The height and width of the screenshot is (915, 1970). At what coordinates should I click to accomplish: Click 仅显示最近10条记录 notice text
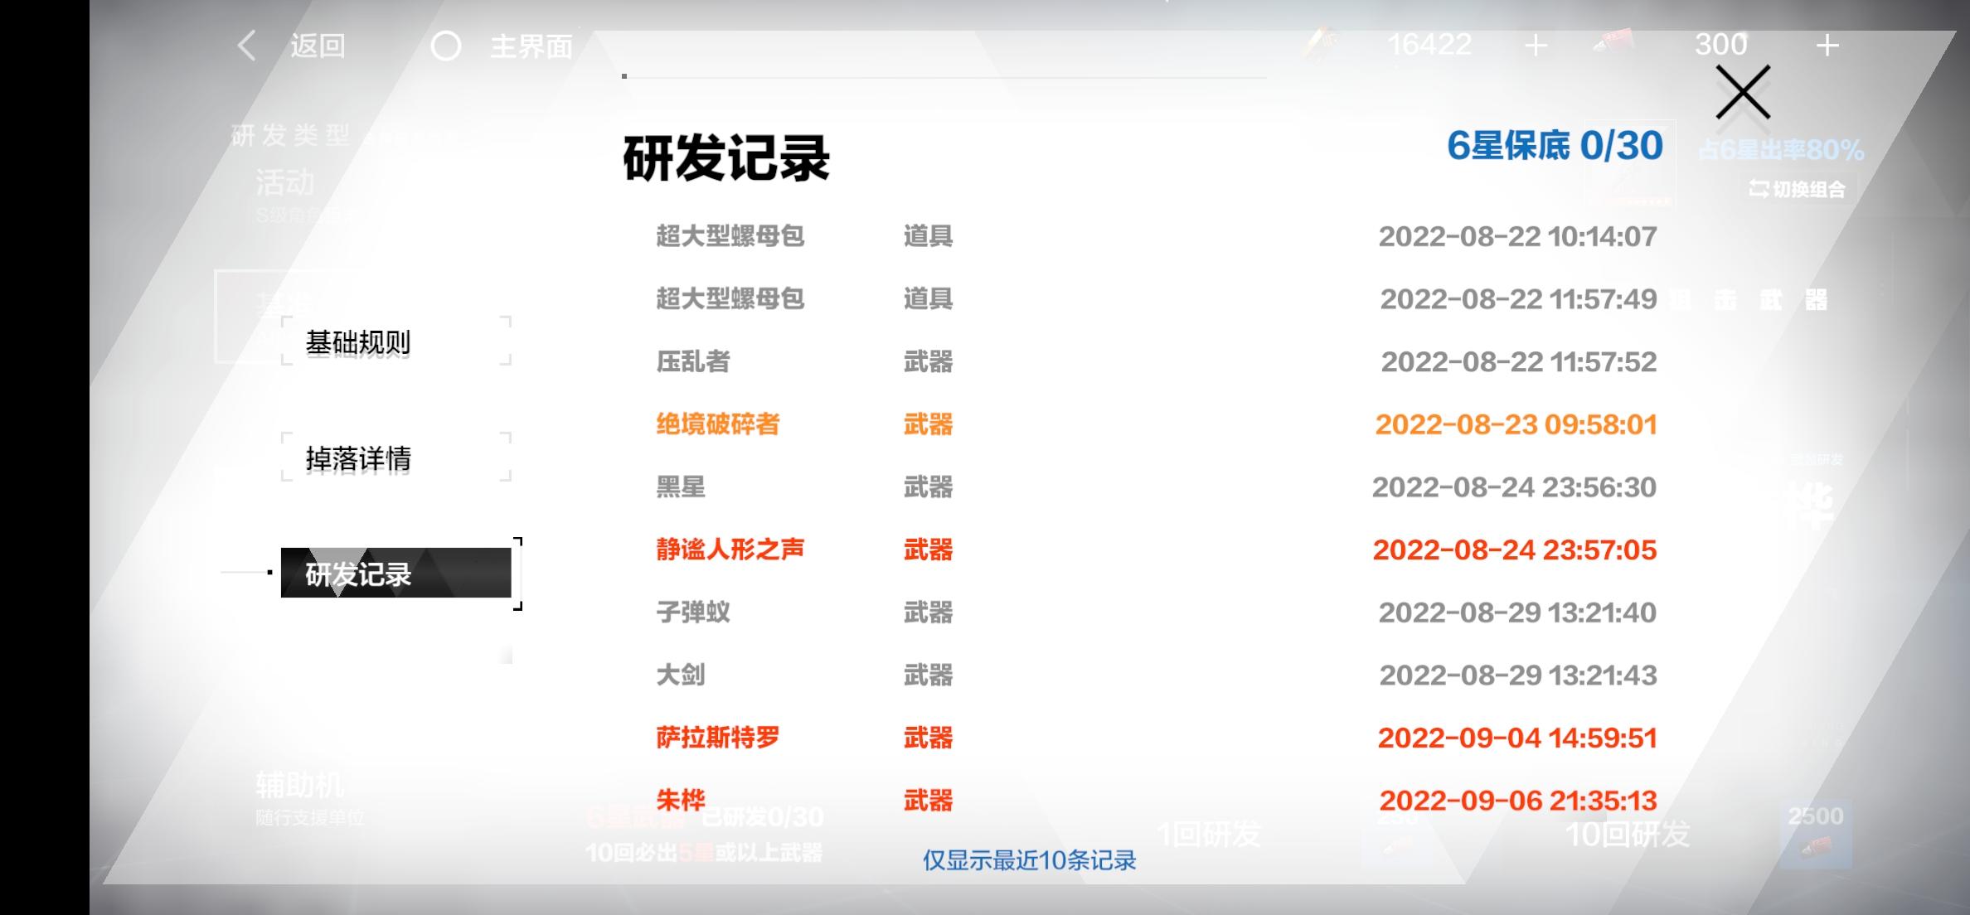coord(1029,860)
